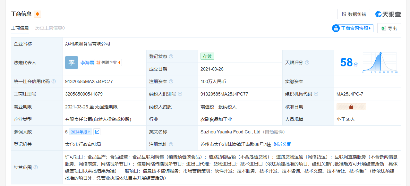Open legal representative 李海霞 link
Screen dimensions: 410x186
(87, 63)
